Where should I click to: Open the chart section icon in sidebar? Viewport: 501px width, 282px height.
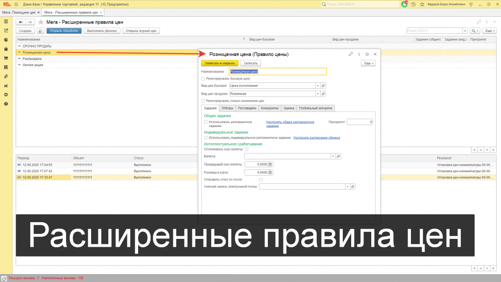pyautogui.click(x=6, y=31)
